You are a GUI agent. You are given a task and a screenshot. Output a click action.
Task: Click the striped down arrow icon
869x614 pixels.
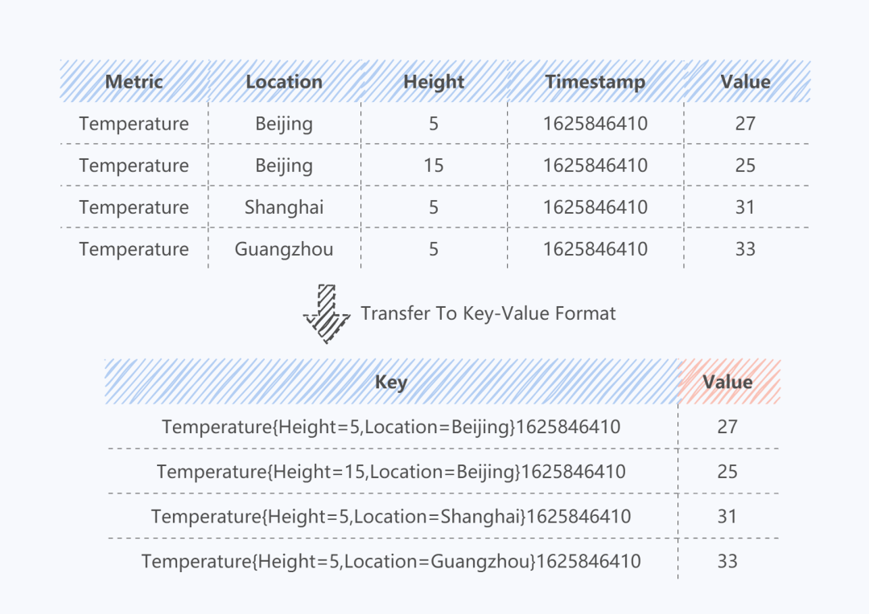(327, 314)
